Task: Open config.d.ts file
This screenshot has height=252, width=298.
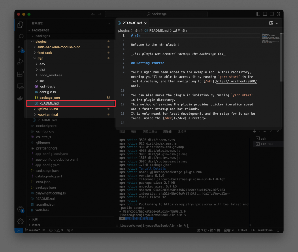Action: (x=71, y=92)
